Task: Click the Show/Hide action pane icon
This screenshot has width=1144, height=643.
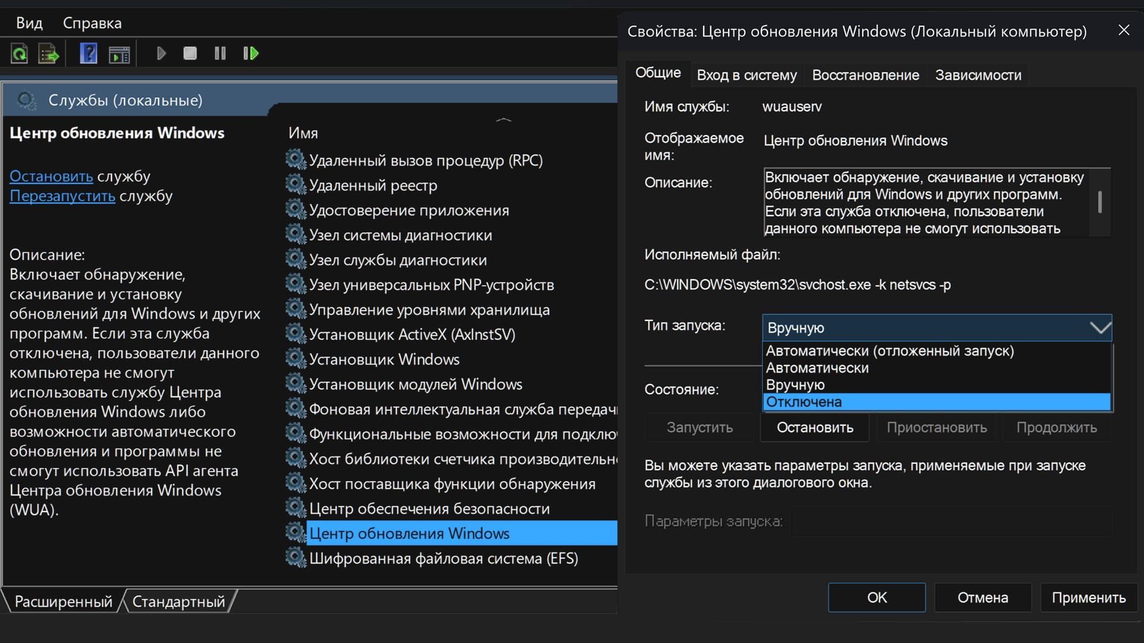Action: (x=119, y=54)
